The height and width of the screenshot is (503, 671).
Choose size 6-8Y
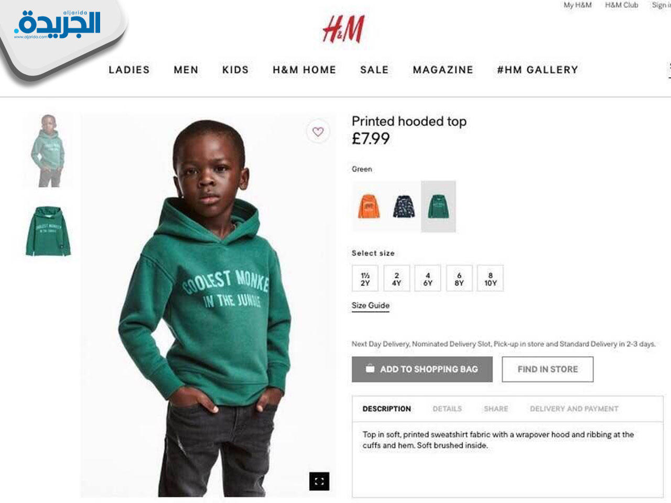(459, 278)
